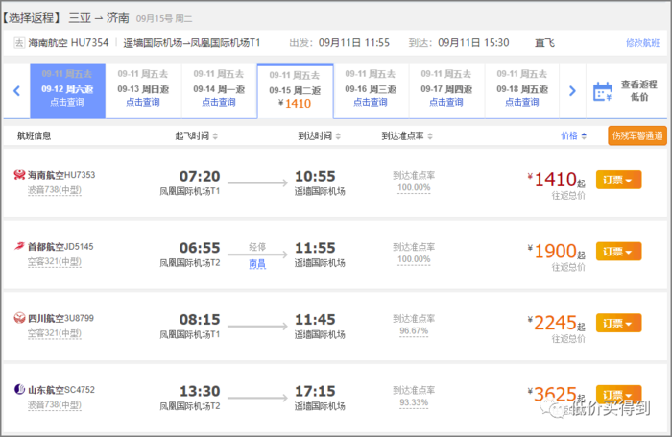Click the Capital Airlines JD5145 logo
This screenshot has width=672, height=437.
pyautogui.click(x=19, y=246)
